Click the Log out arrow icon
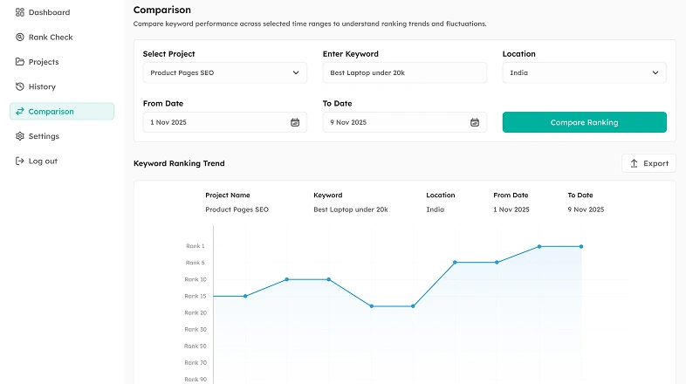Viewport: 686px width, 384px height. pyautogui.click(x=20, y=161)
